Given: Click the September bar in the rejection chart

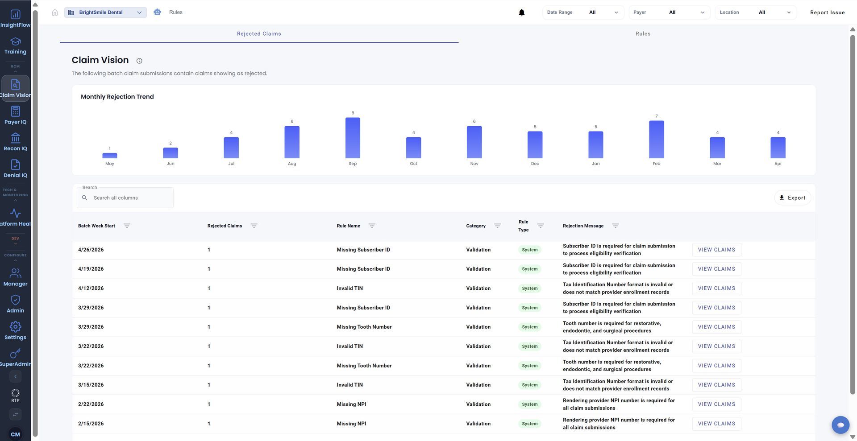Looking at the screenshot, I should 353,138.
